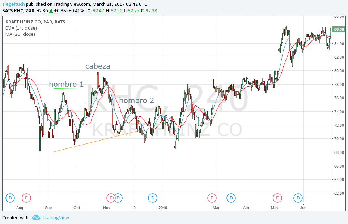Select the 'hombro 2' chart annotation
Screen dimensions: 348x224
(x=136, y=100)
